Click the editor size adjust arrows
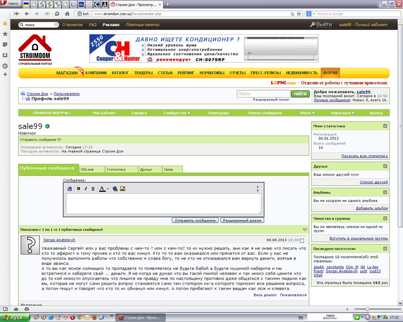Screen dimensions: 403x322 point(258,189)
